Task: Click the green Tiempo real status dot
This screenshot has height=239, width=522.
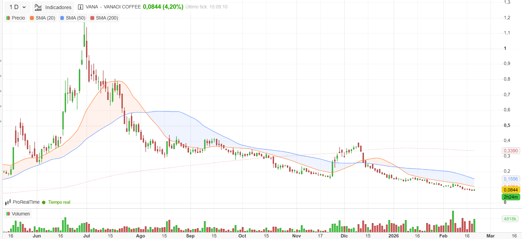Action: pyautogui.click(x=44, y=202)
